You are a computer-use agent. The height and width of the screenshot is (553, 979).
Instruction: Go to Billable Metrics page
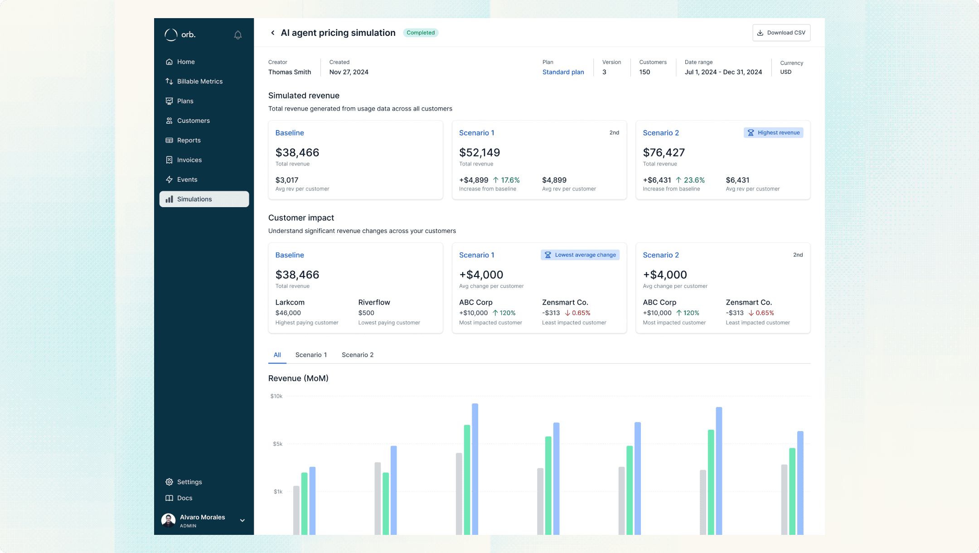pyautogui.click(x=199, y=82)
